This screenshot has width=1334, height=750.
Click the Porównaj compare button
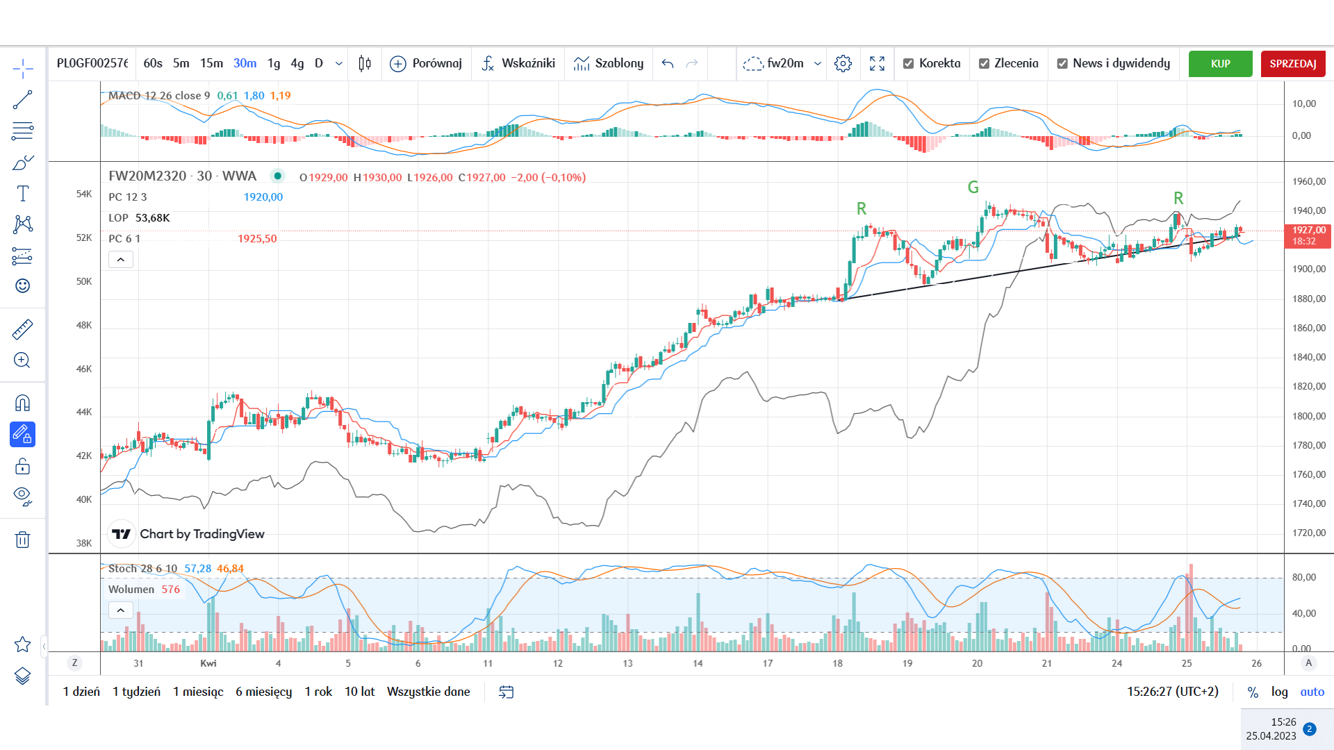(x=426, y=63)
